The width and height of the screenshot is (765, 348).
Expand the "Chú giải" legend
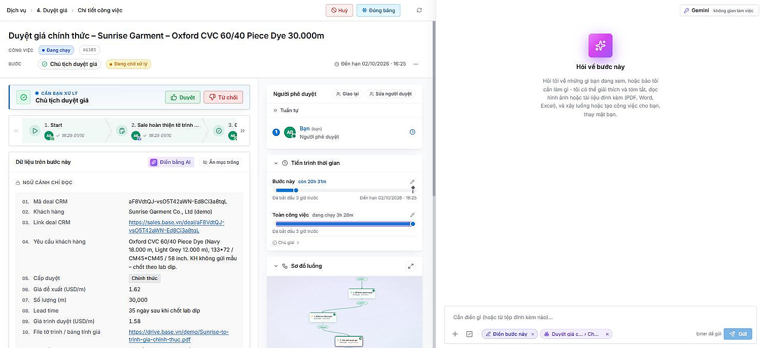[286, 242]
